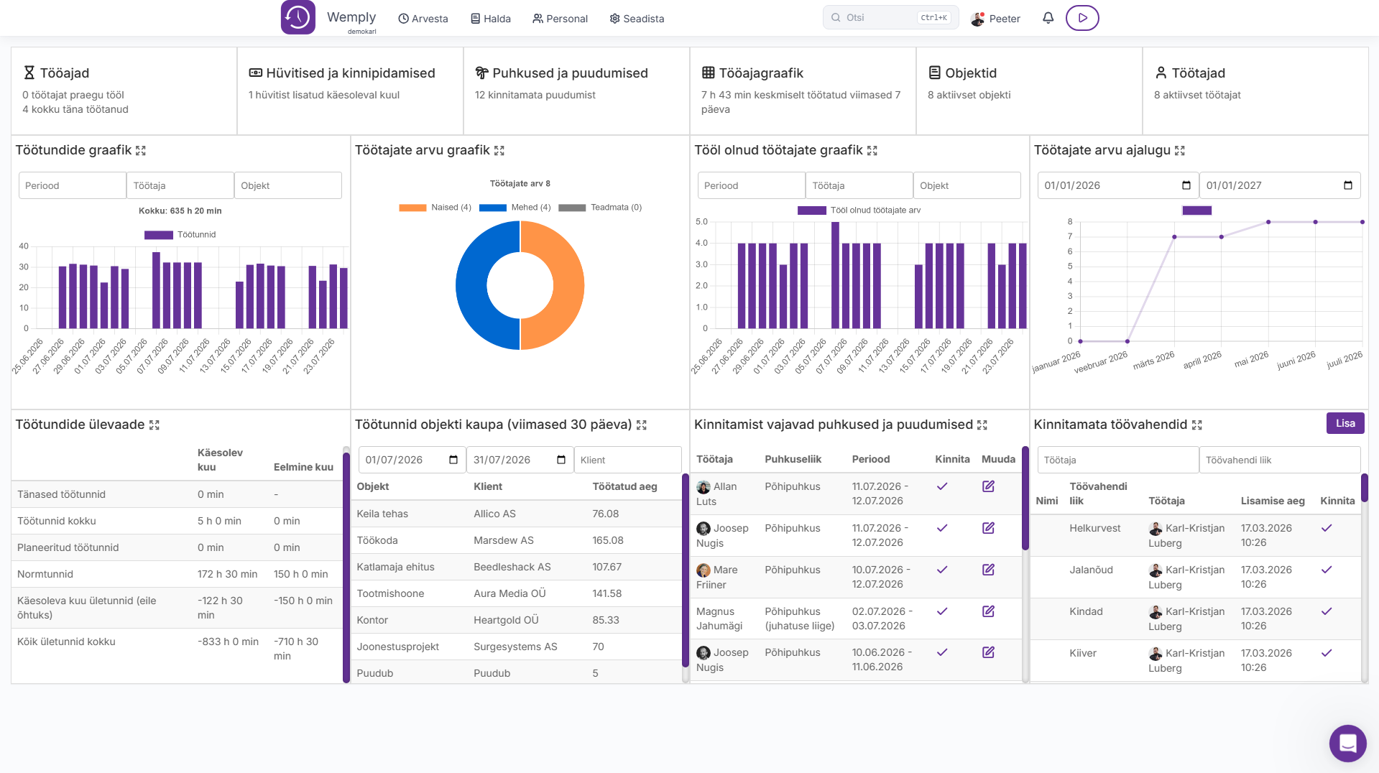Click the Lisa button
The height and width of the screenshot is (773, 1379).
click(x=1345, y=423)
